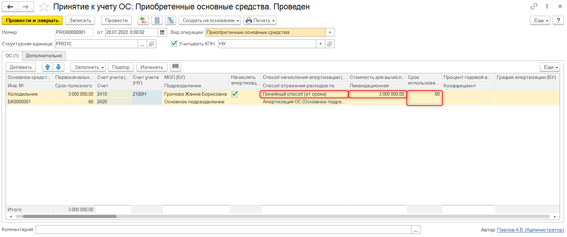Viewport: 567px width, 237px height.
Task: Add this document to favorites star
Action: click(x=44, y=7)
